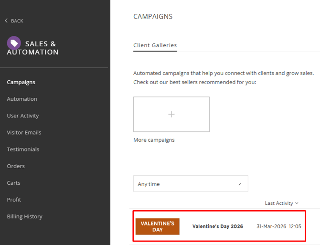
Task: Open User Activity page
Action: [x=23, y=116]
